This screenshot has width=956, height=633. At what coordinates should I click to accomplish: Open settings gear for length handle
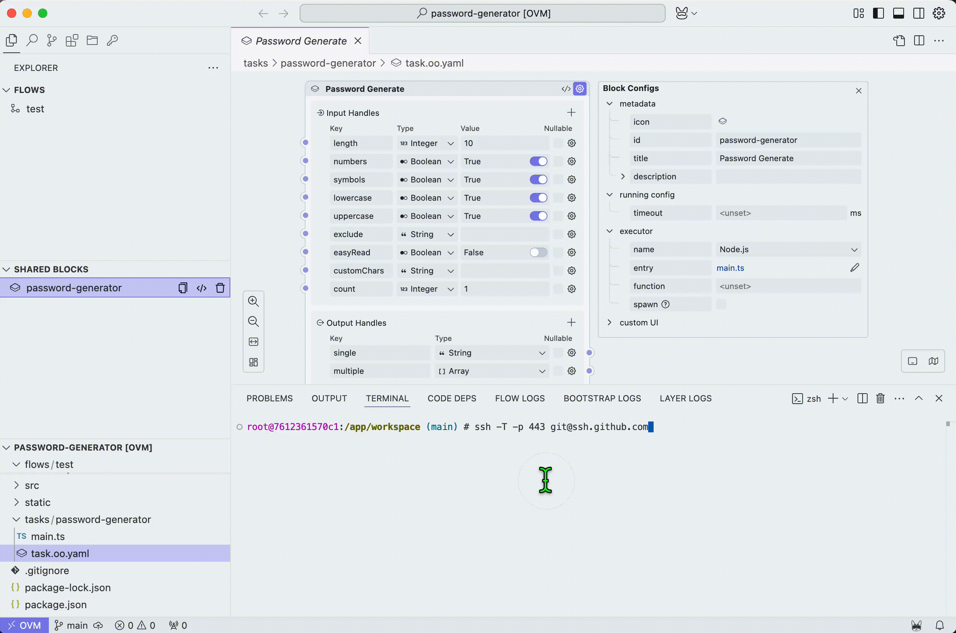[x=571, y=143]
